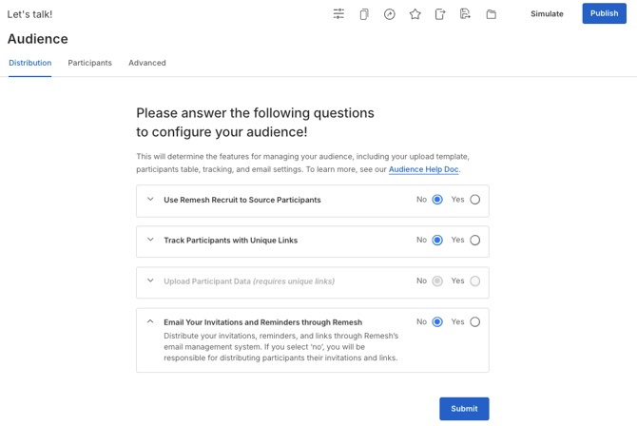Click the star favorite icon
637x426 pixels.
tap(415, 14)
